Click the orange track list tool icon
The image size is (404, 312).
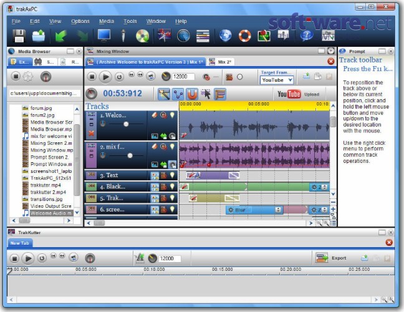click(x=220, y=94)
